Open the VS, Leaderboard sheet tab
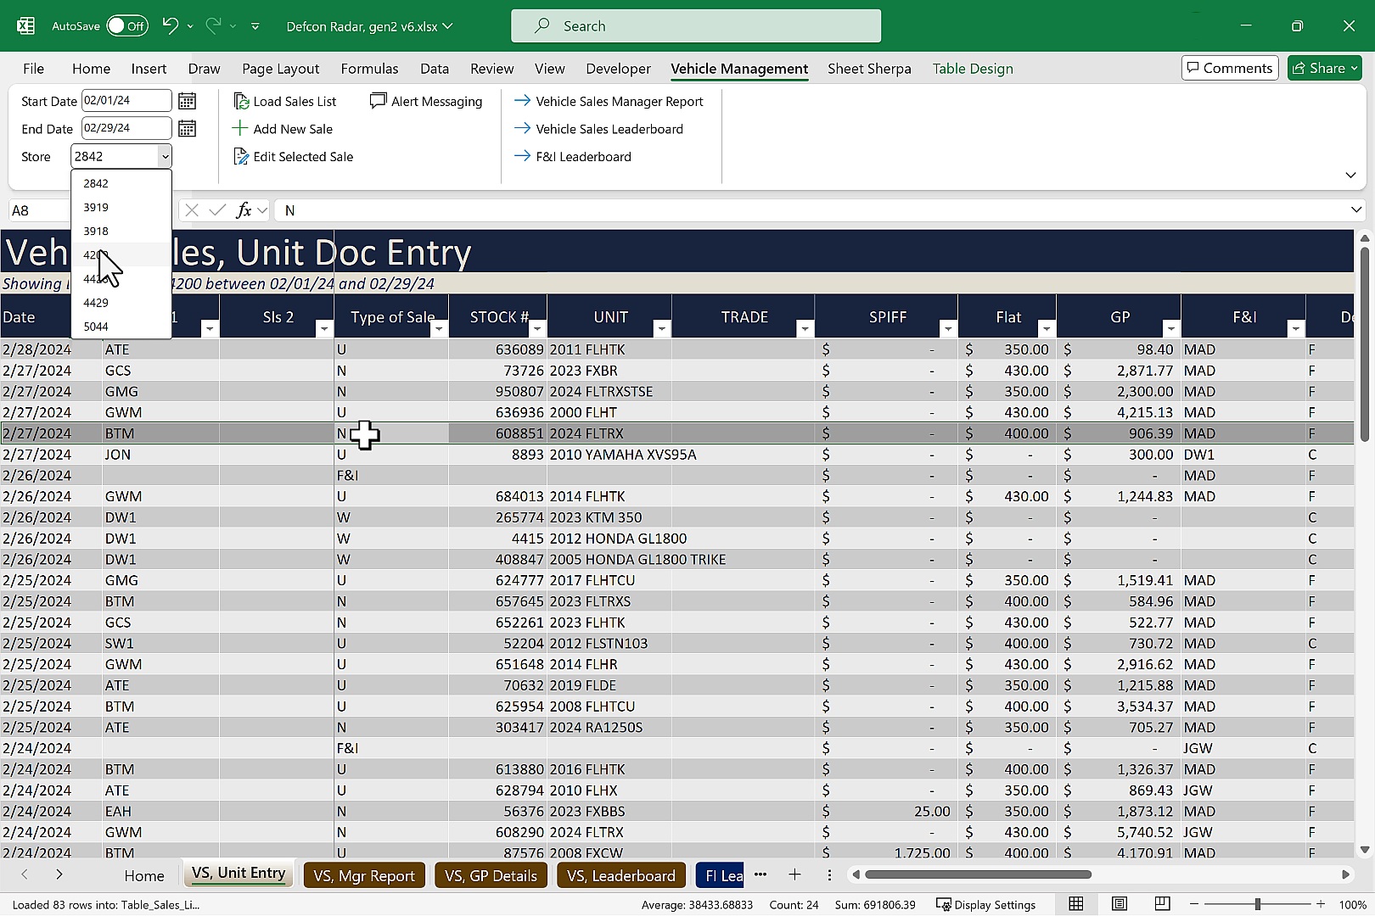The image size is (1375, 916). click(x=620, y=874)
